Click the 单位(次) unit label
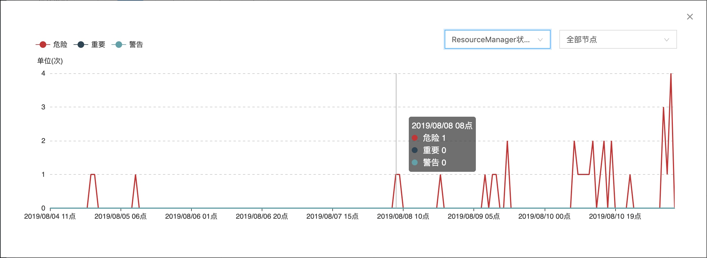707x258 pixels. click(50, 61)
